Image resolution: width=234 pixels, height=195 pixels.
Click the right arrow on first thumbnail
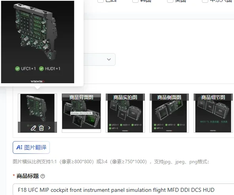click(49, 128)
